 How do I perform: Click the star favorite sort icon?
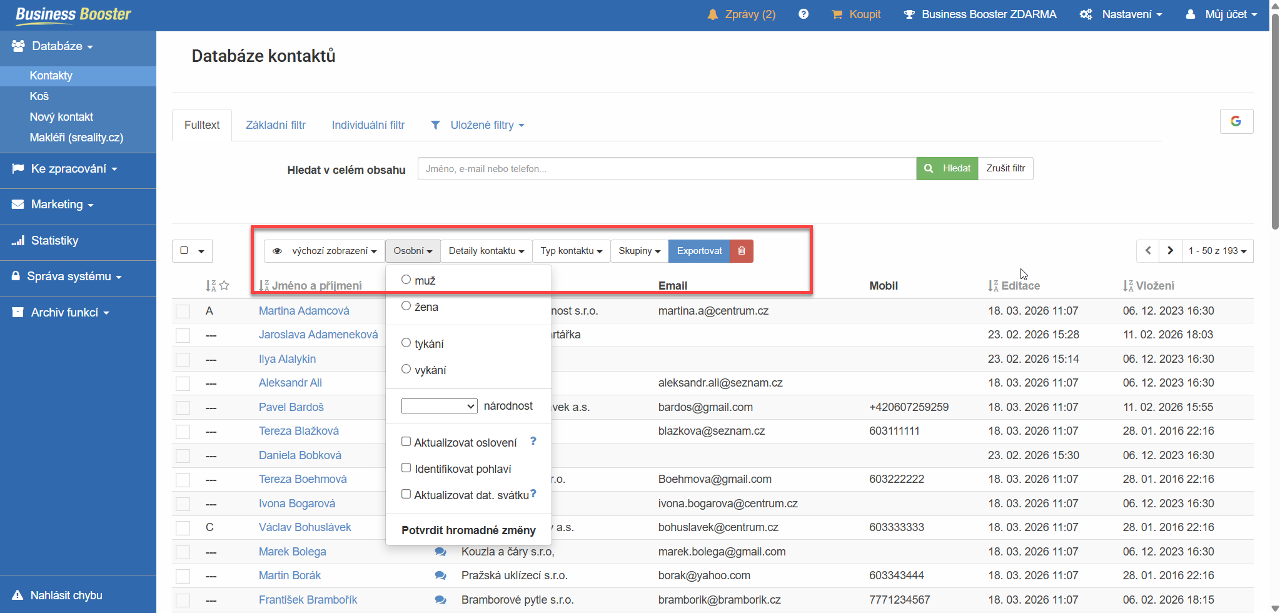(x=224, y=286)
